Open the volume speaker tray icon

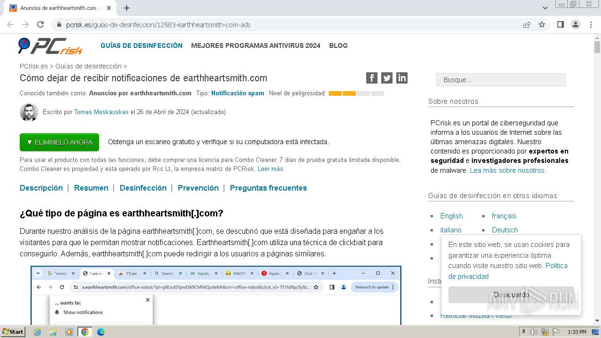coord(534,332)
